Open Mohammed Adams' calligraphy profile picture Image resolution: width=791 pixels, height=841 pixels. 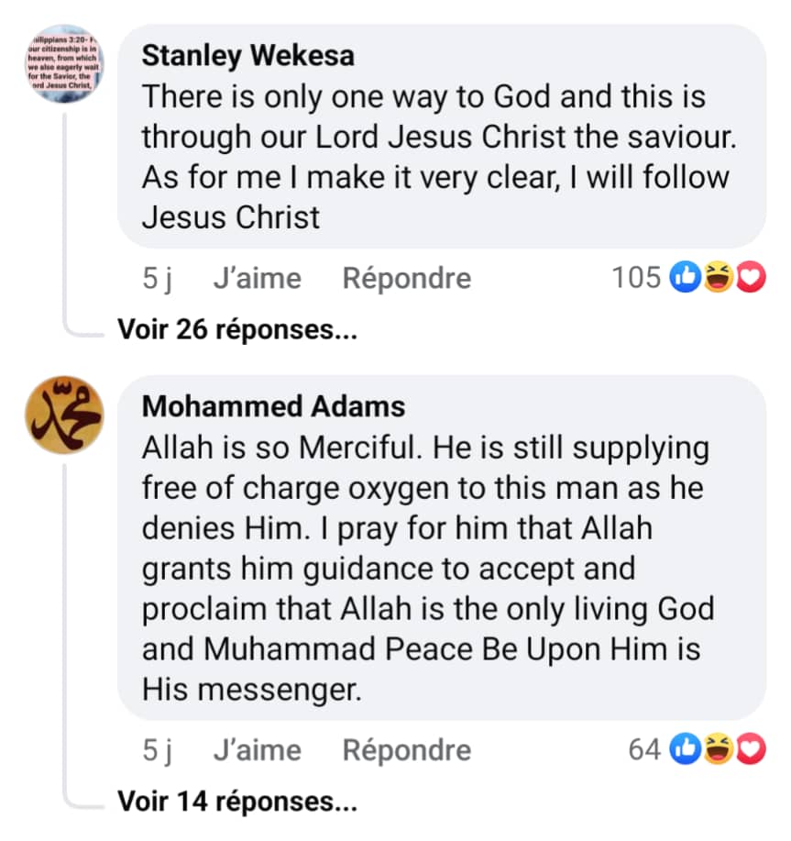tap(63, 415)
